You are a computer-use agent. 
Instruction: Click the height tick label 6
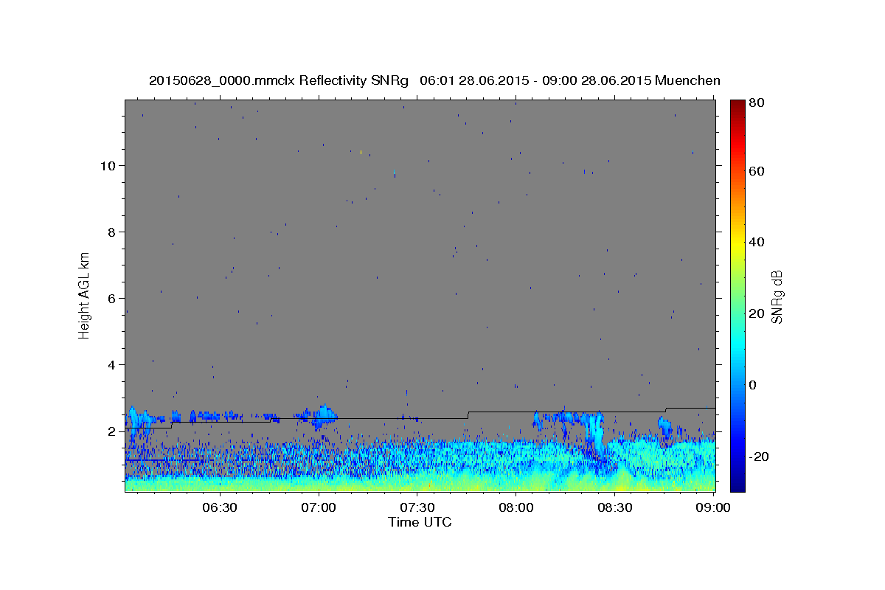[110, 298]
